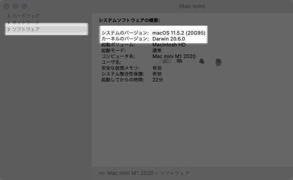293x180 pixels.
Task: Select the 'Macintosh HD' boot volume value
Action: [x=169, y=45]
